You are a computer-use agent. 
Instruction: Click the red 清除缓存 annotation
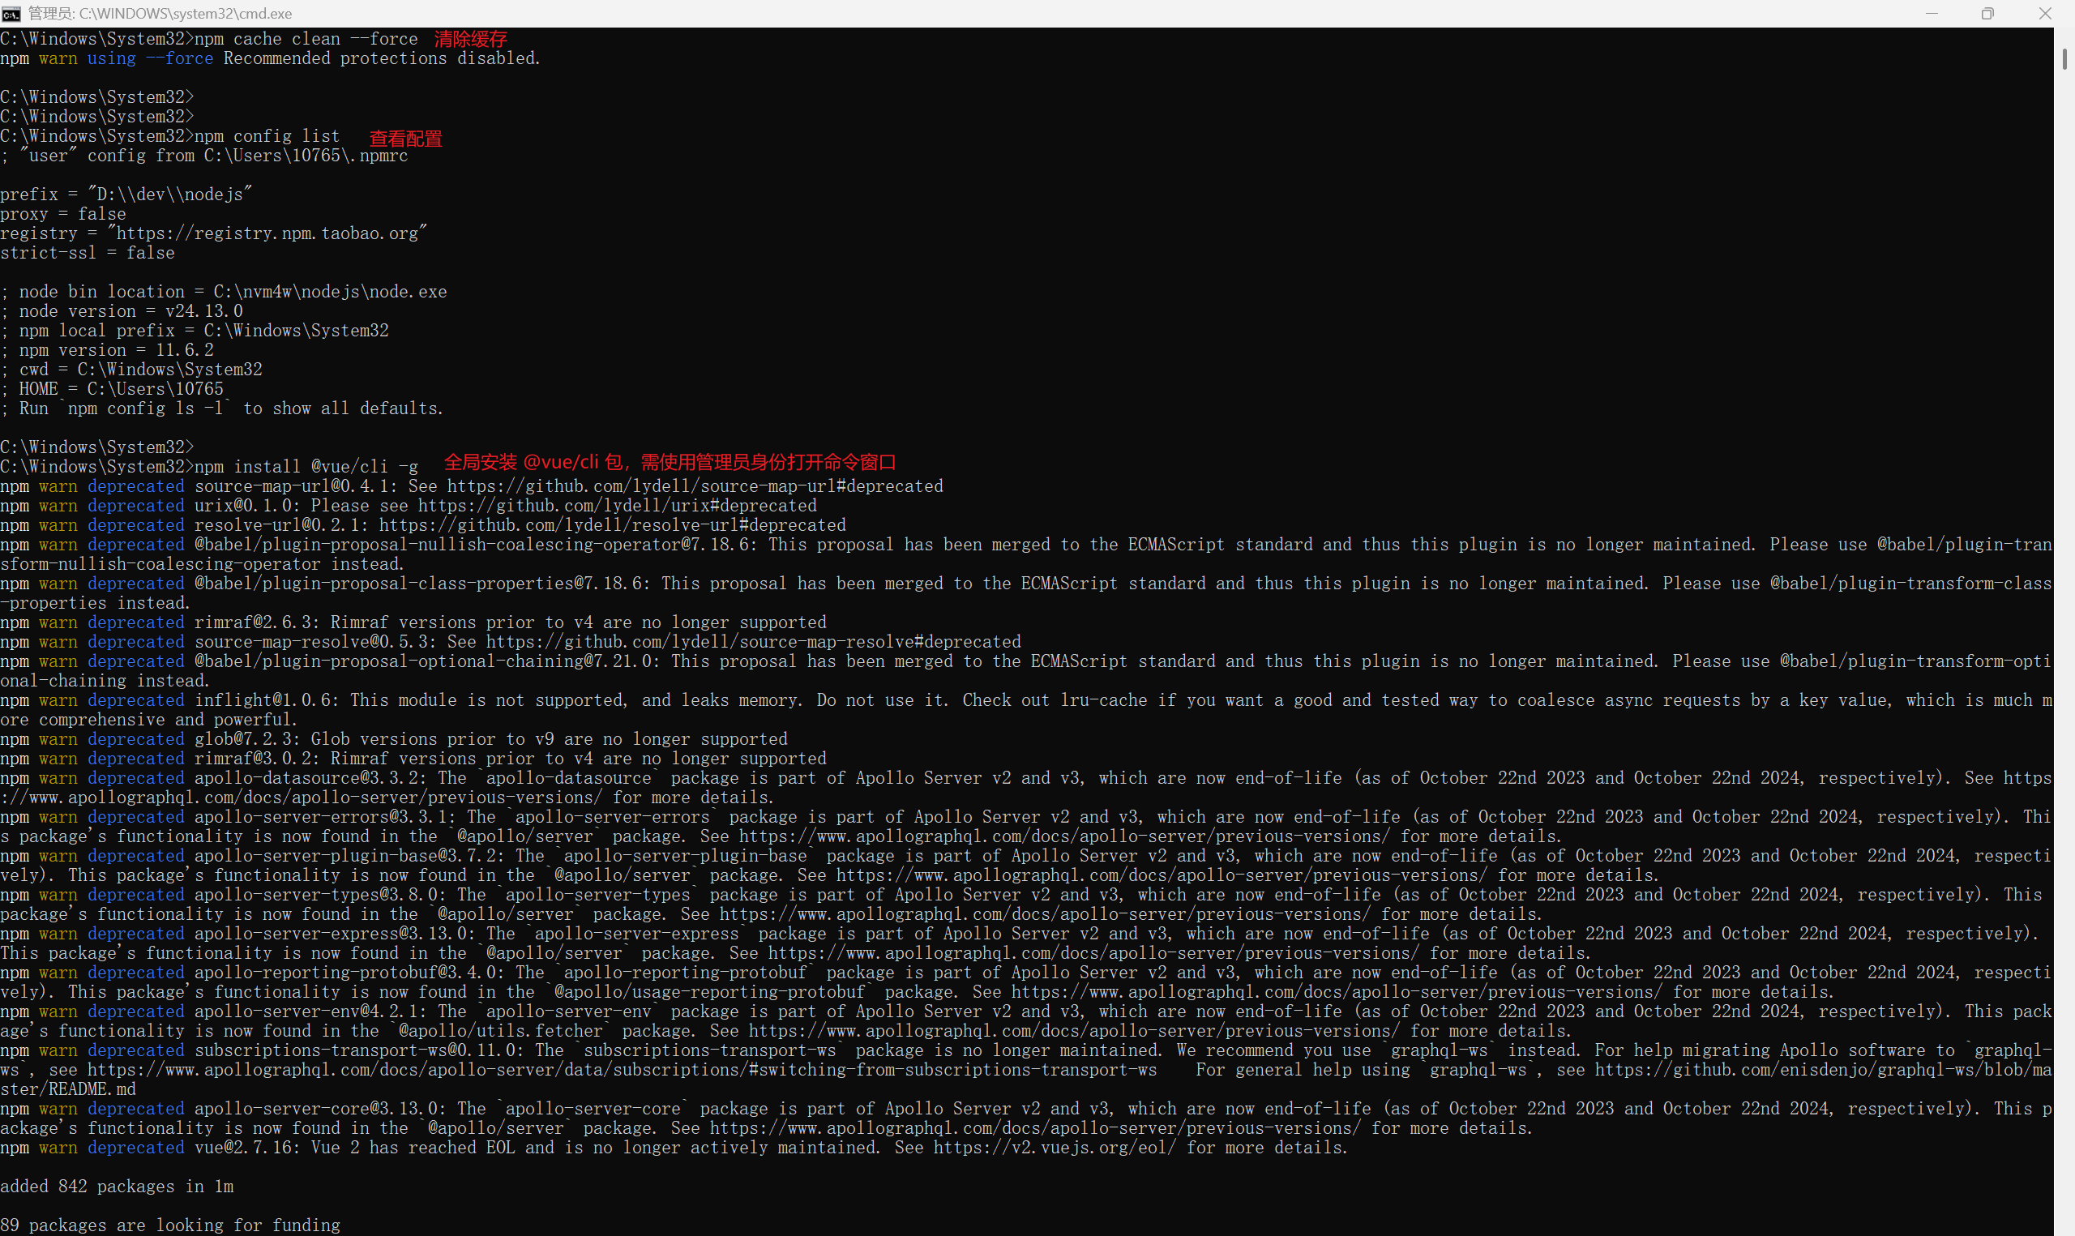(x=470, y=39)
